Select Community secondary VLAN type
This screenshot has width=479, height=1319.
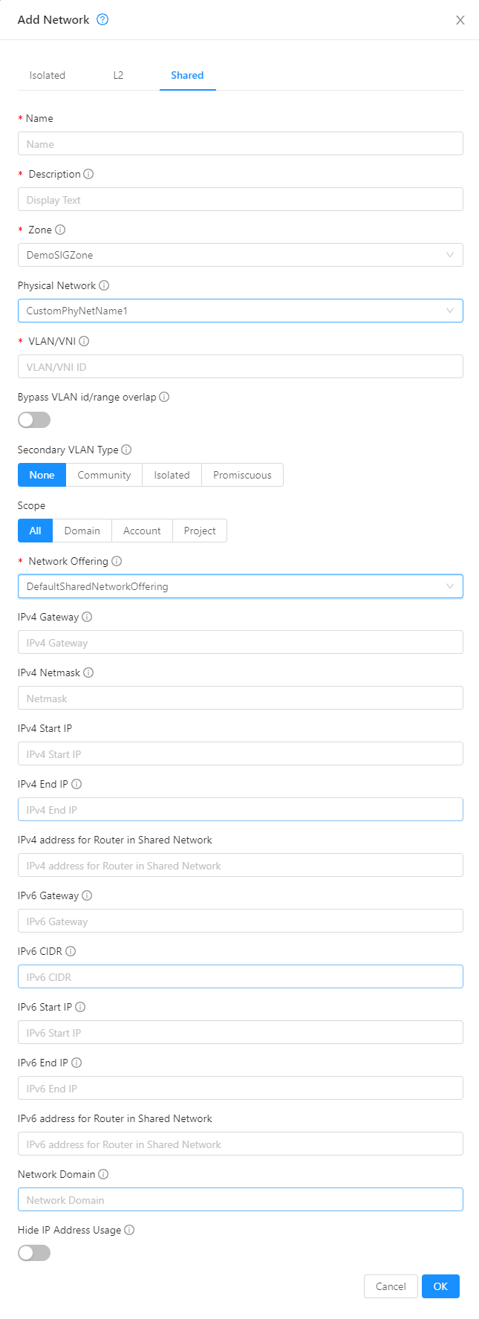pyautogui.click(x=104, y=475)
